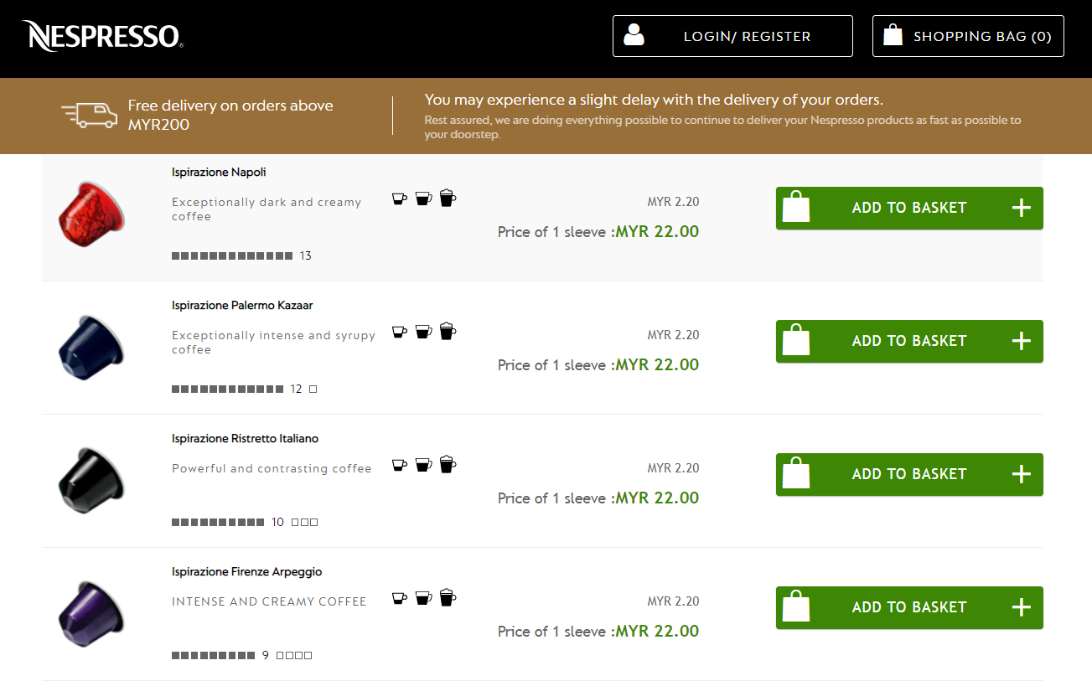Select the milk recipe cup icon for Firenze Arpeggio
The width and height of the screenshot is (1092, 681).
448,597
